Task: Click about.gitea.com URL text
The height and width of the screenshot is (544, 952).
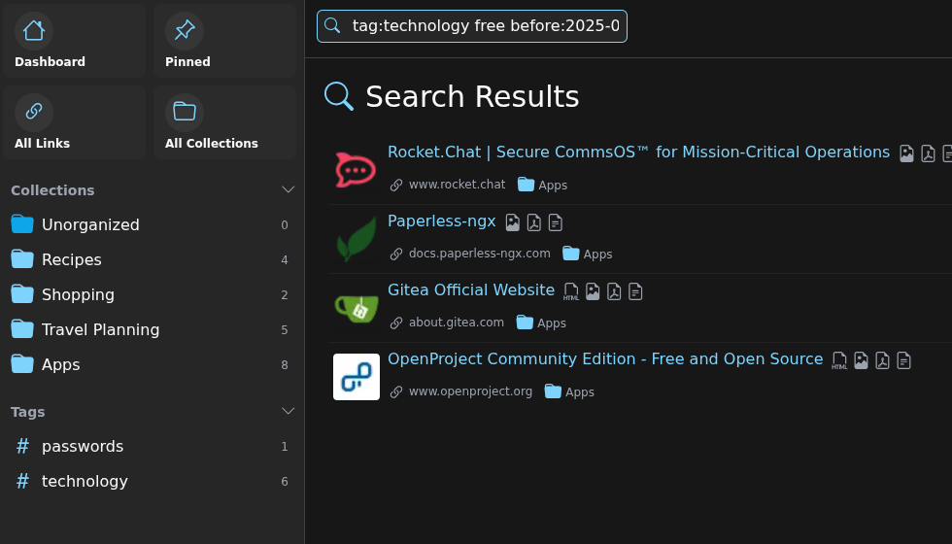Action: point(457,323)
